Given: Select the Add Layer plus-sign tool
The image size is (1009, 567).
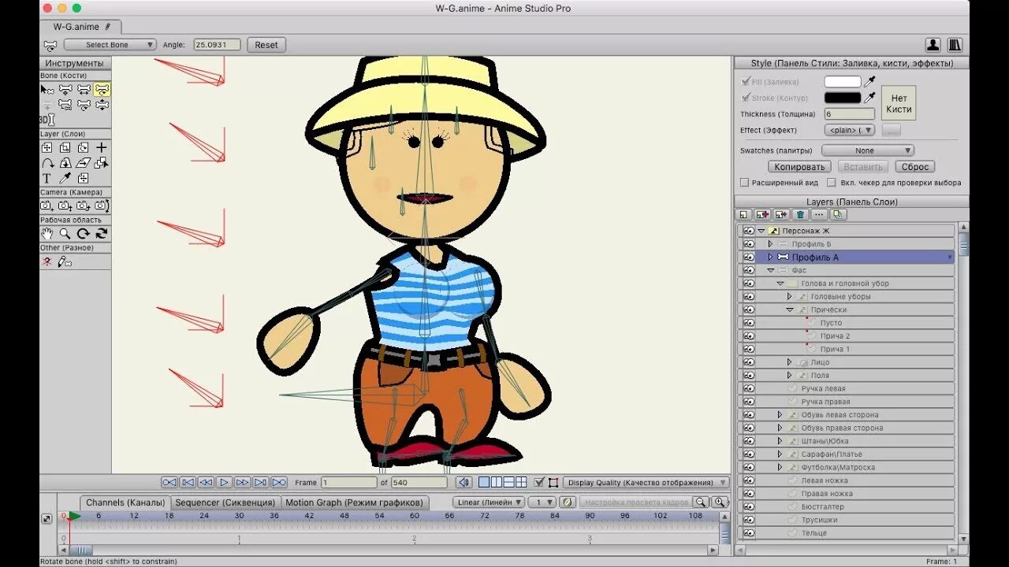Looking at the screenshot, I should [102, 147].
